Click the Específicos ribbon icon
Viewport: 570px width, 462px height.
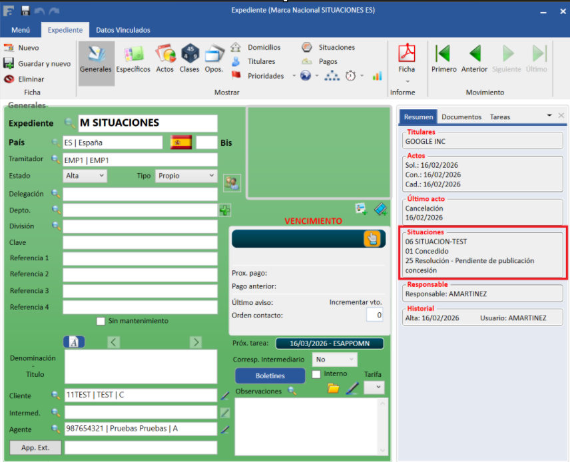pyautogui.click(x=133, y=58)
